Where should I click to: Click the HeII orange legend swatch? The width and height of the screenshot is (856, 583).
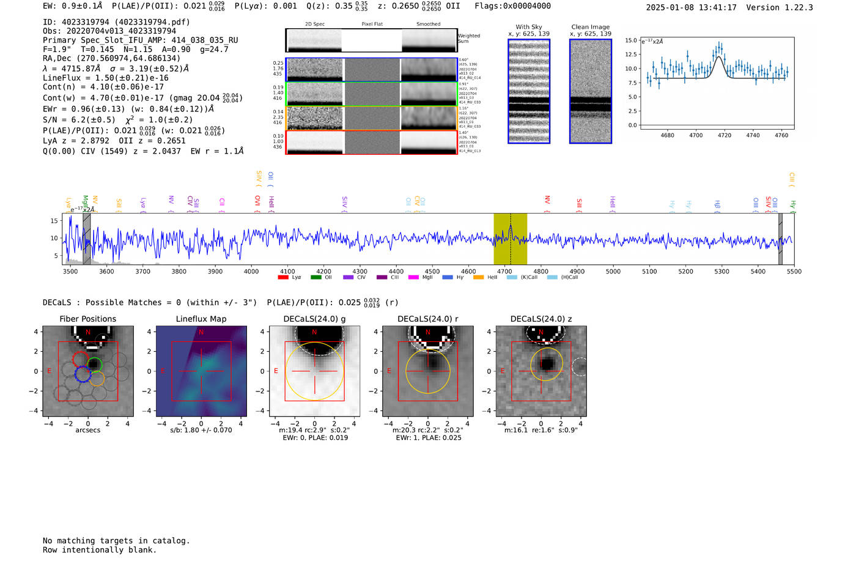point(478,278)
